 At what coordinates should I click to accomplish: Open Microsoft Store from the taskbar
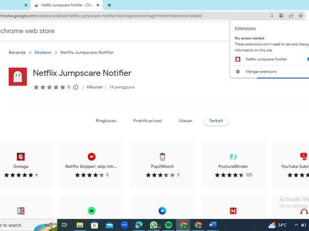tap(95, 225)
